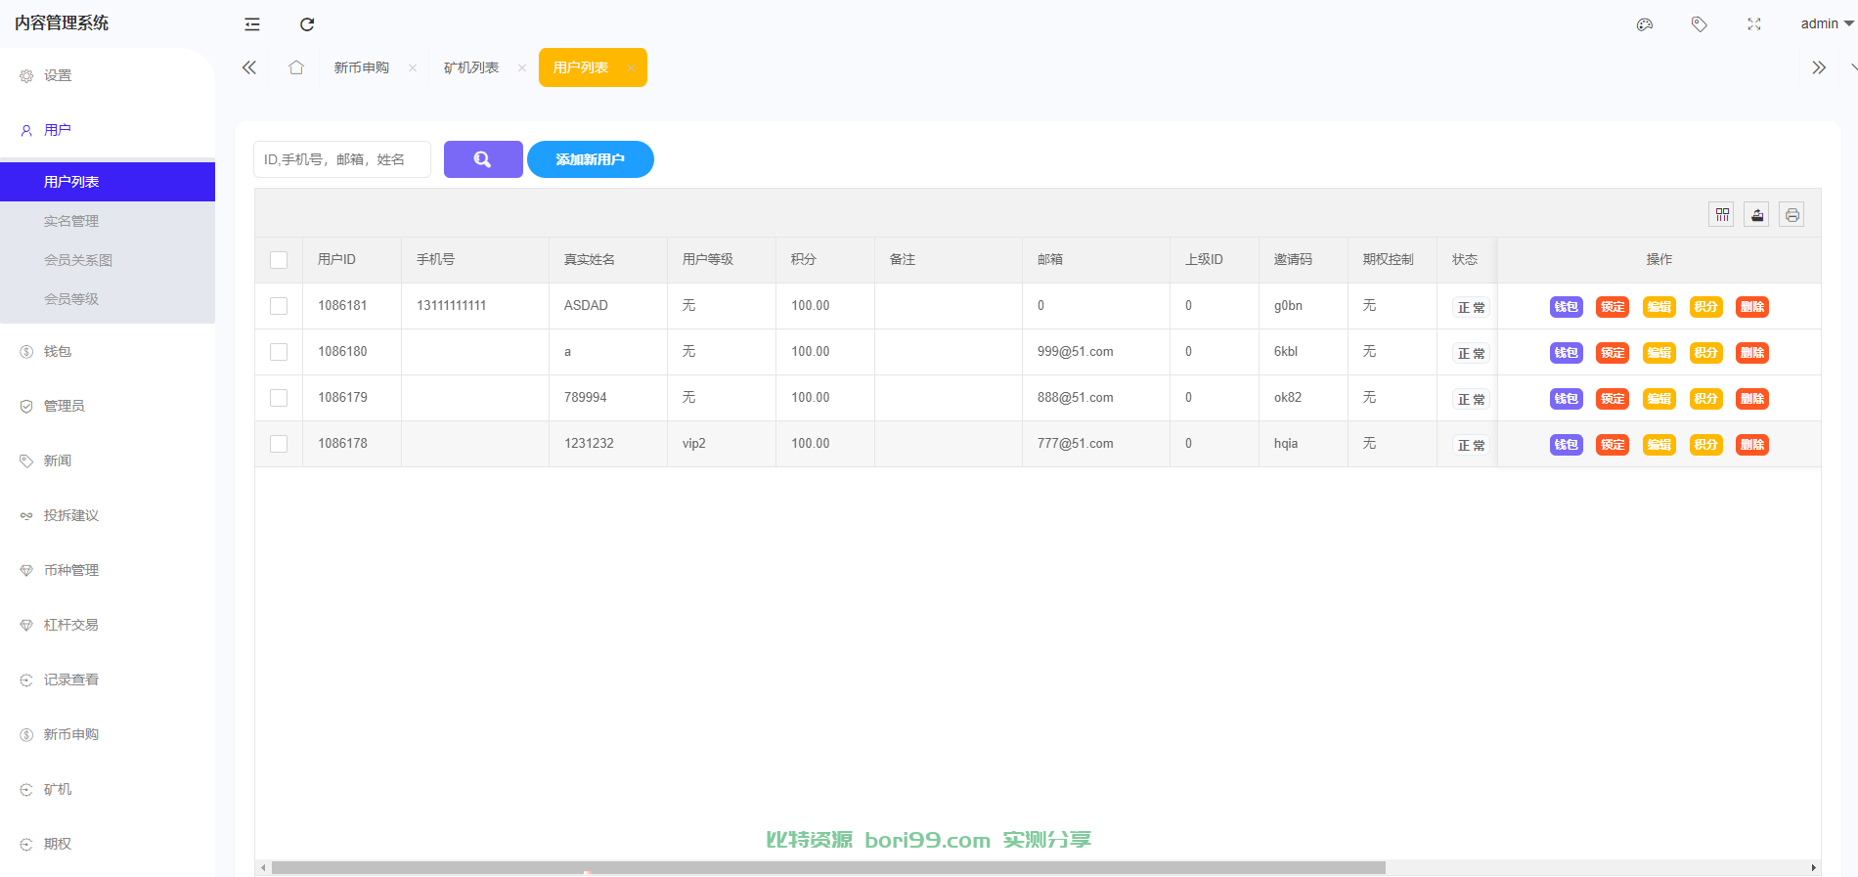Click 锁定 for user 1086181
The height and width of the screenshot is (877, 1858).
1613,307
